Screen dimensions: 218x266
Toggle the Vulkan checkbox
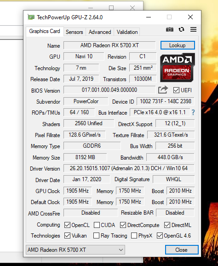coord(68,235)
